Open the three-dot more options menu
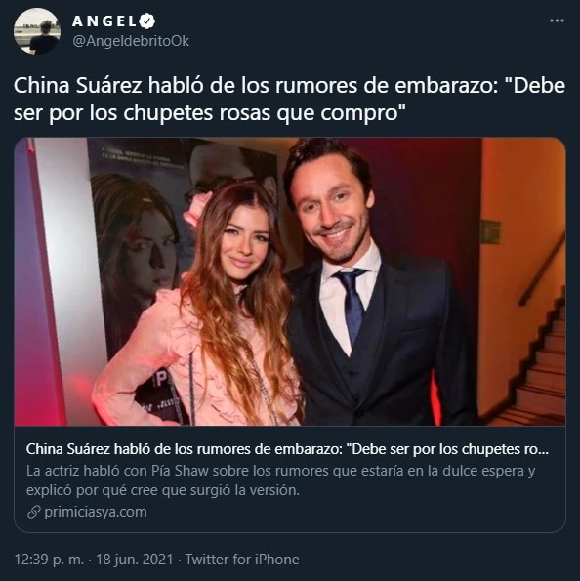The width and height of the screenshot is (580, 581). [557, 21]
